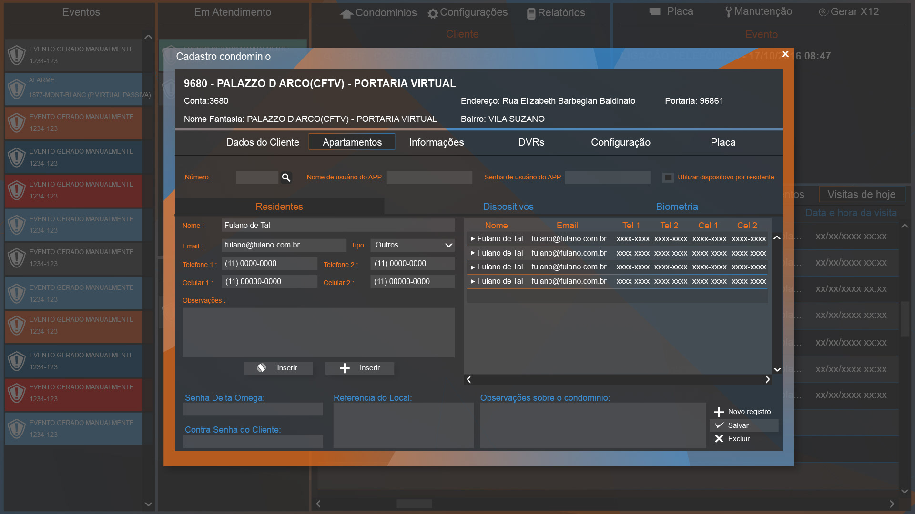Click the Celular 1 field

coord(269,282)
